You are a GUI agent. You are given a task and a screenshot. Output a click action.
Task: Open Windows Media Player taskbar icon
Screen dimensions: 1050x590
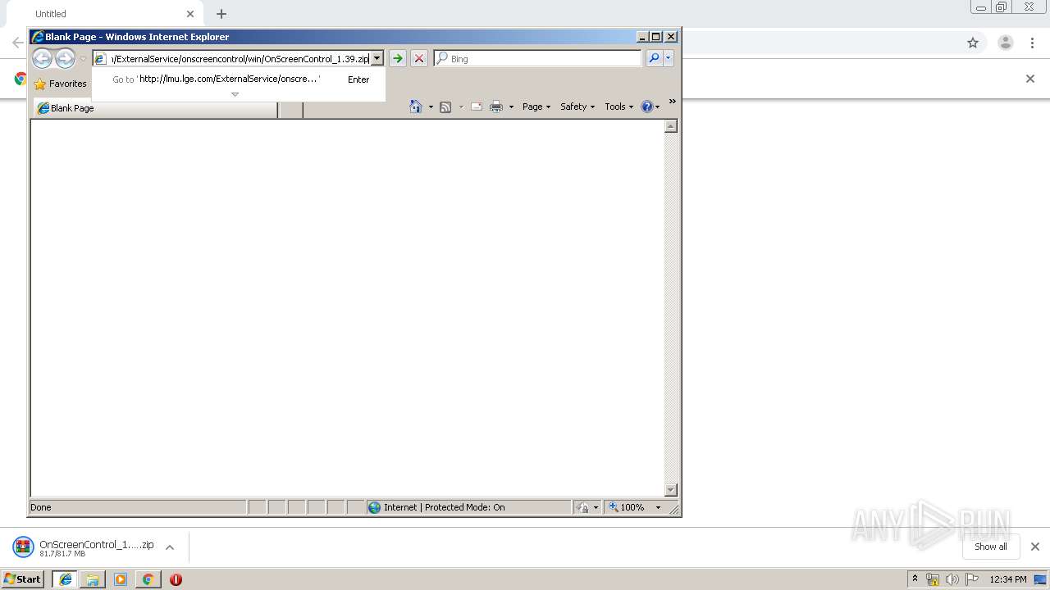(121, 579)
